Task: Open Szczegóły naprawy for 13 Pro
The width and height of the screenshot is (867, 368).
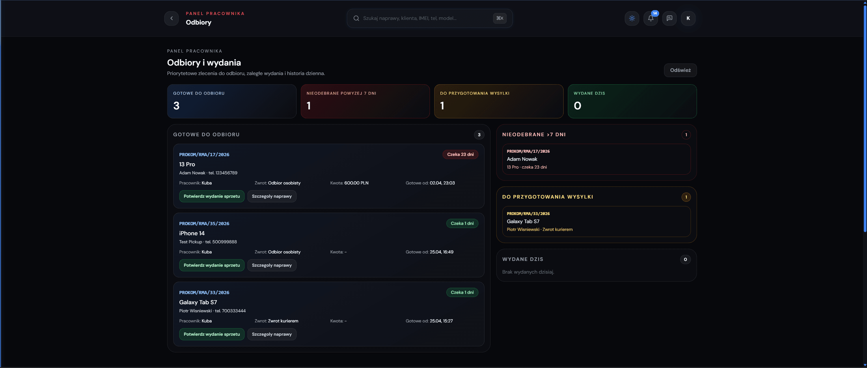Action: coord(272,197)
